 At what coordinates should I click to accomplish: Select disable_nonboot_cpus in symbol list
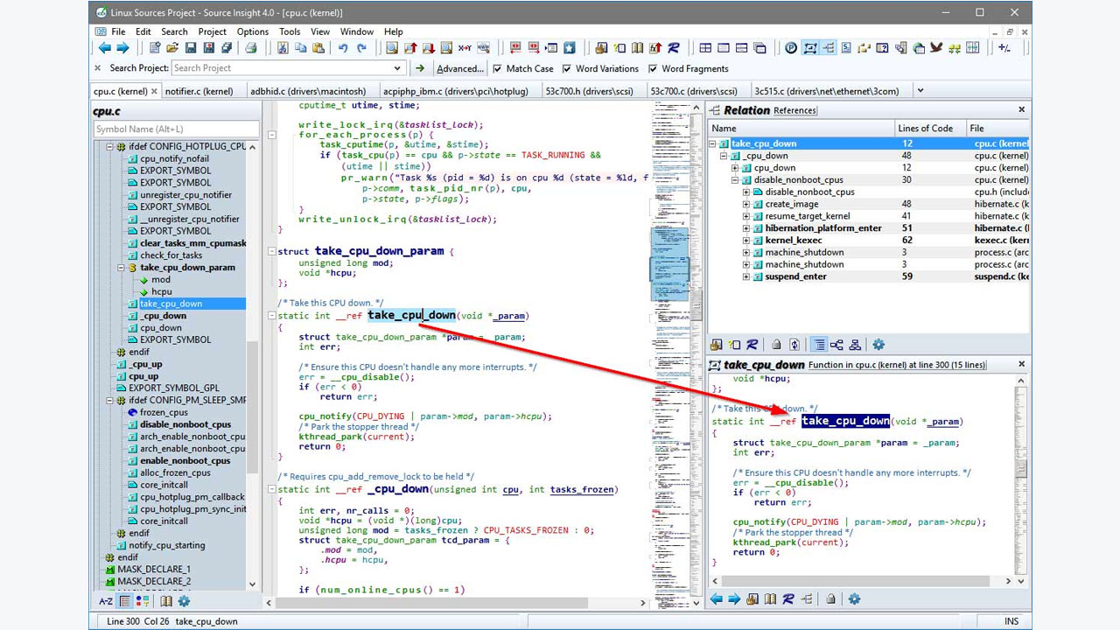(185, 424)
